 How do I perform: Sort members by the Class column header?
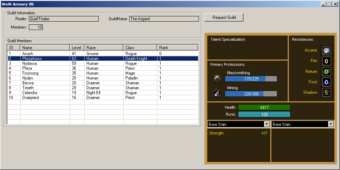pyautogui.click(x=140, y=47)
